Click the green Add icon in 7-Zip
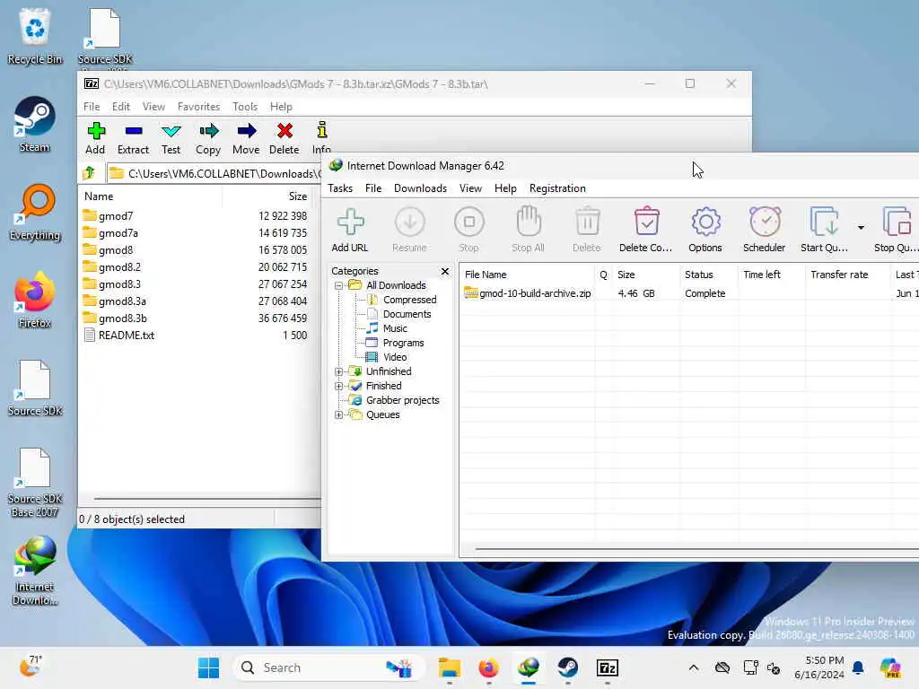 [x=95, y=131]
